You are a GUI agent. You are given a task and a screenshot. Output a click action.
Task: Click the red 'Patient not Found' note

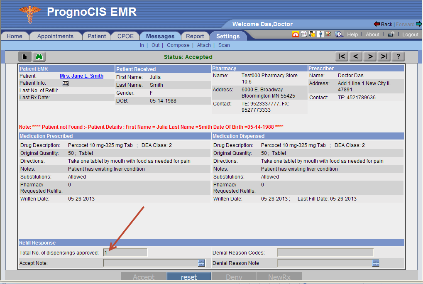[x=151, y=127]
